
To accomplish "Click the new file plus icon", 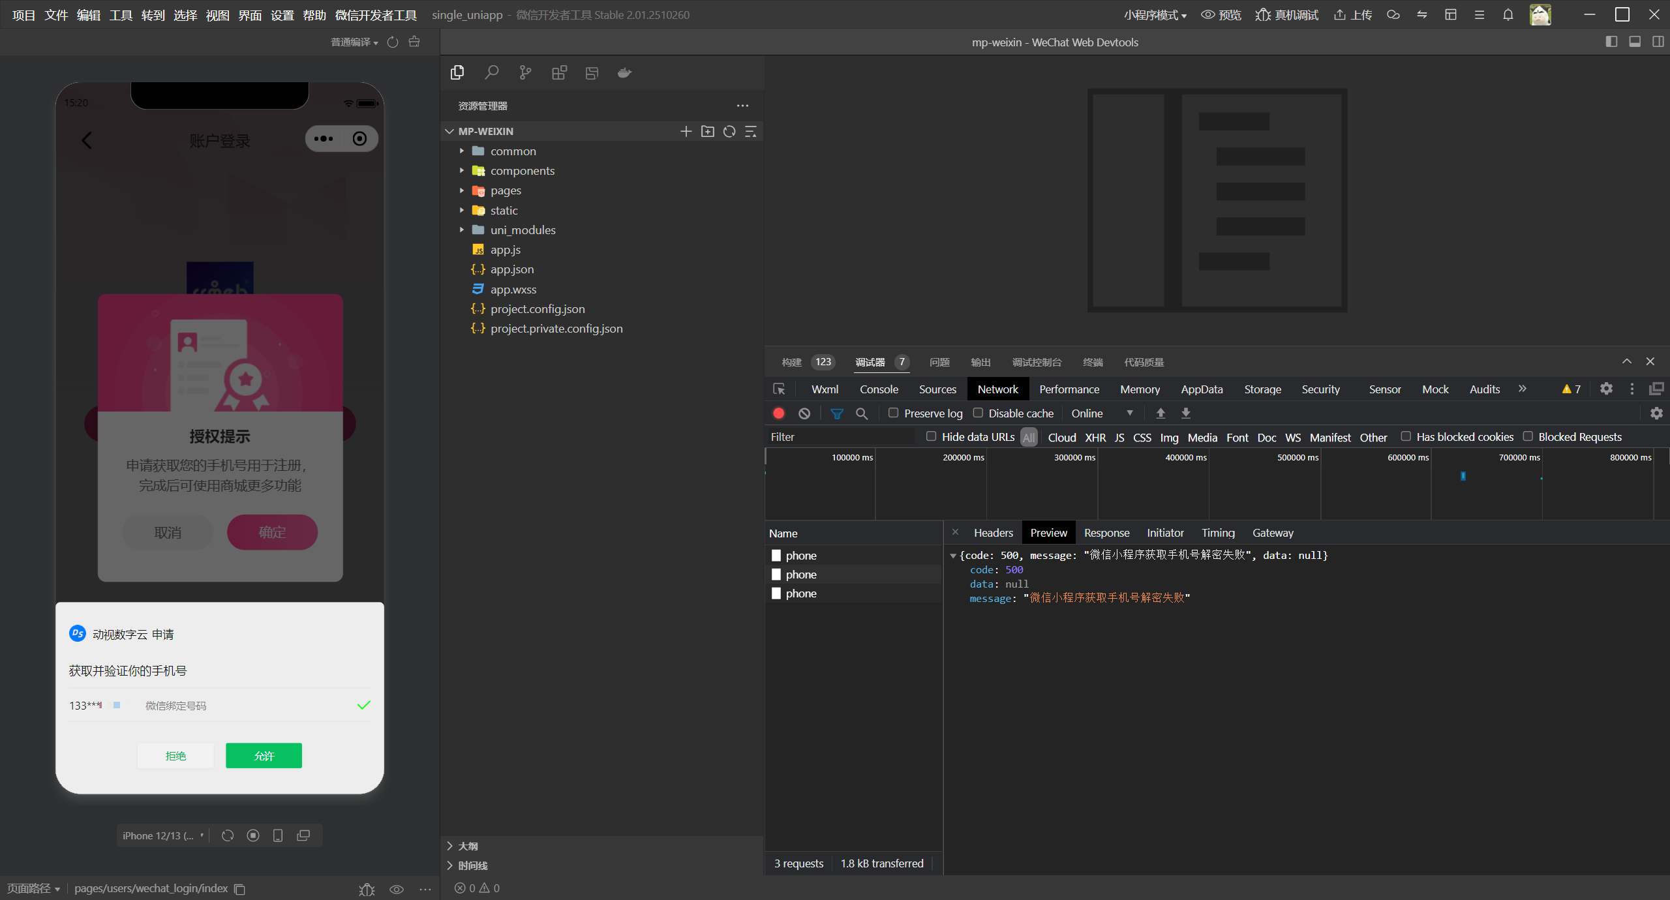I will (686, 132).
